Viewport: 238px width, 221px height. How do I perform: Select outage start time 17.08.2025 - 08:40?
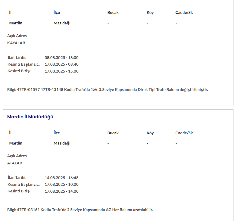pyautogui.click(x=61, y=64)
